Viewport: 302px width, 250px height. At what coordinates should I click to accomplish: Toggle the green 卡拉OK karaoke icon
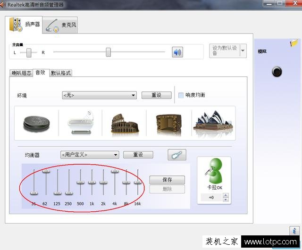pyautogui.click(x=214, y=171)
